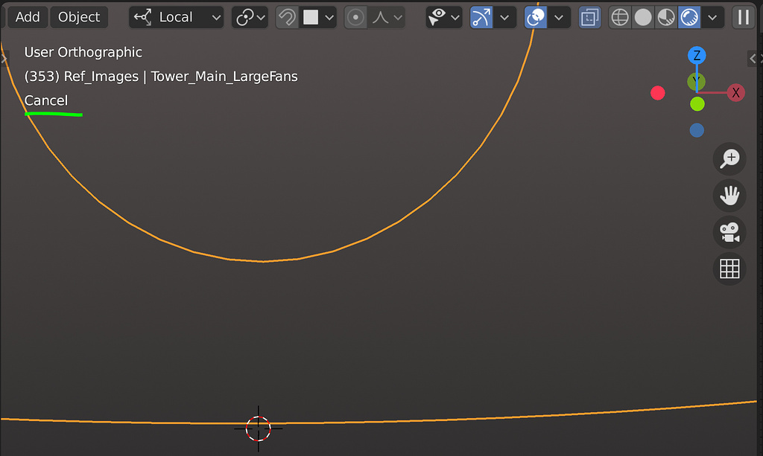Toggle X-Ray mode icon

pos(590,18)
